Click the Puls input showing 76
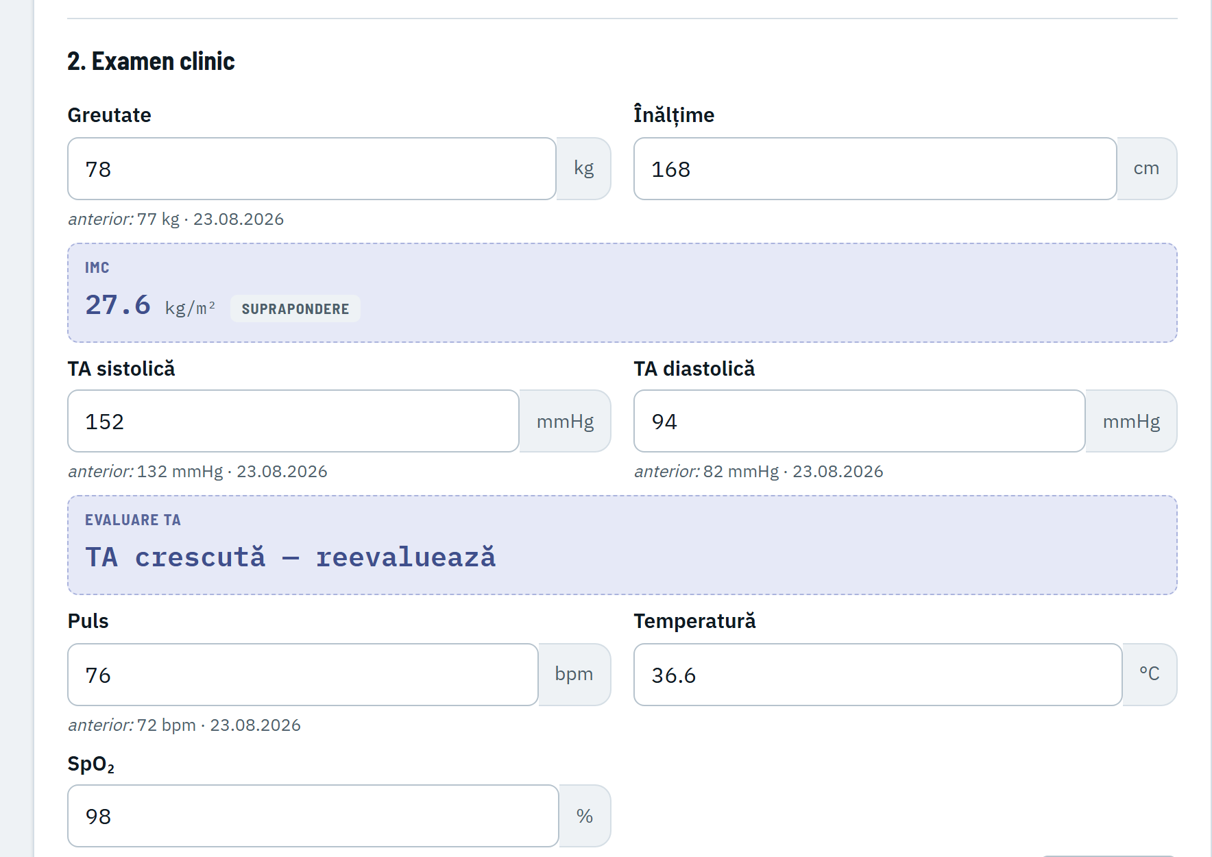Image resolution: width=1212 pixels, height=857 pixels. pos(303,675)
